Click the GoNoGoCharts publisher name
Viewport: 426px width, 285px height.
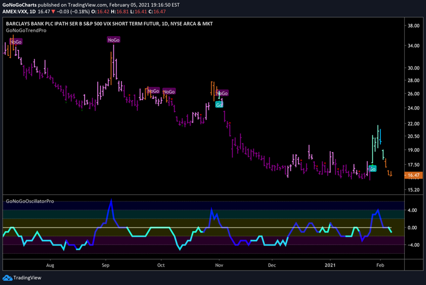(x=19, y=5)
